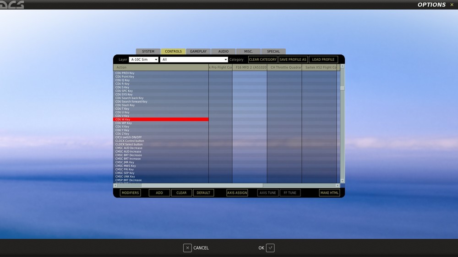
Task: Click the DEFAULT button
Action: (203, 193)
